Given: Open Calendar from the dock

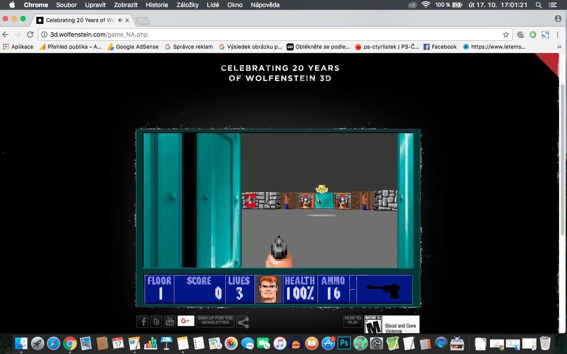Looking at the screenshot, I should click(118, 343).
